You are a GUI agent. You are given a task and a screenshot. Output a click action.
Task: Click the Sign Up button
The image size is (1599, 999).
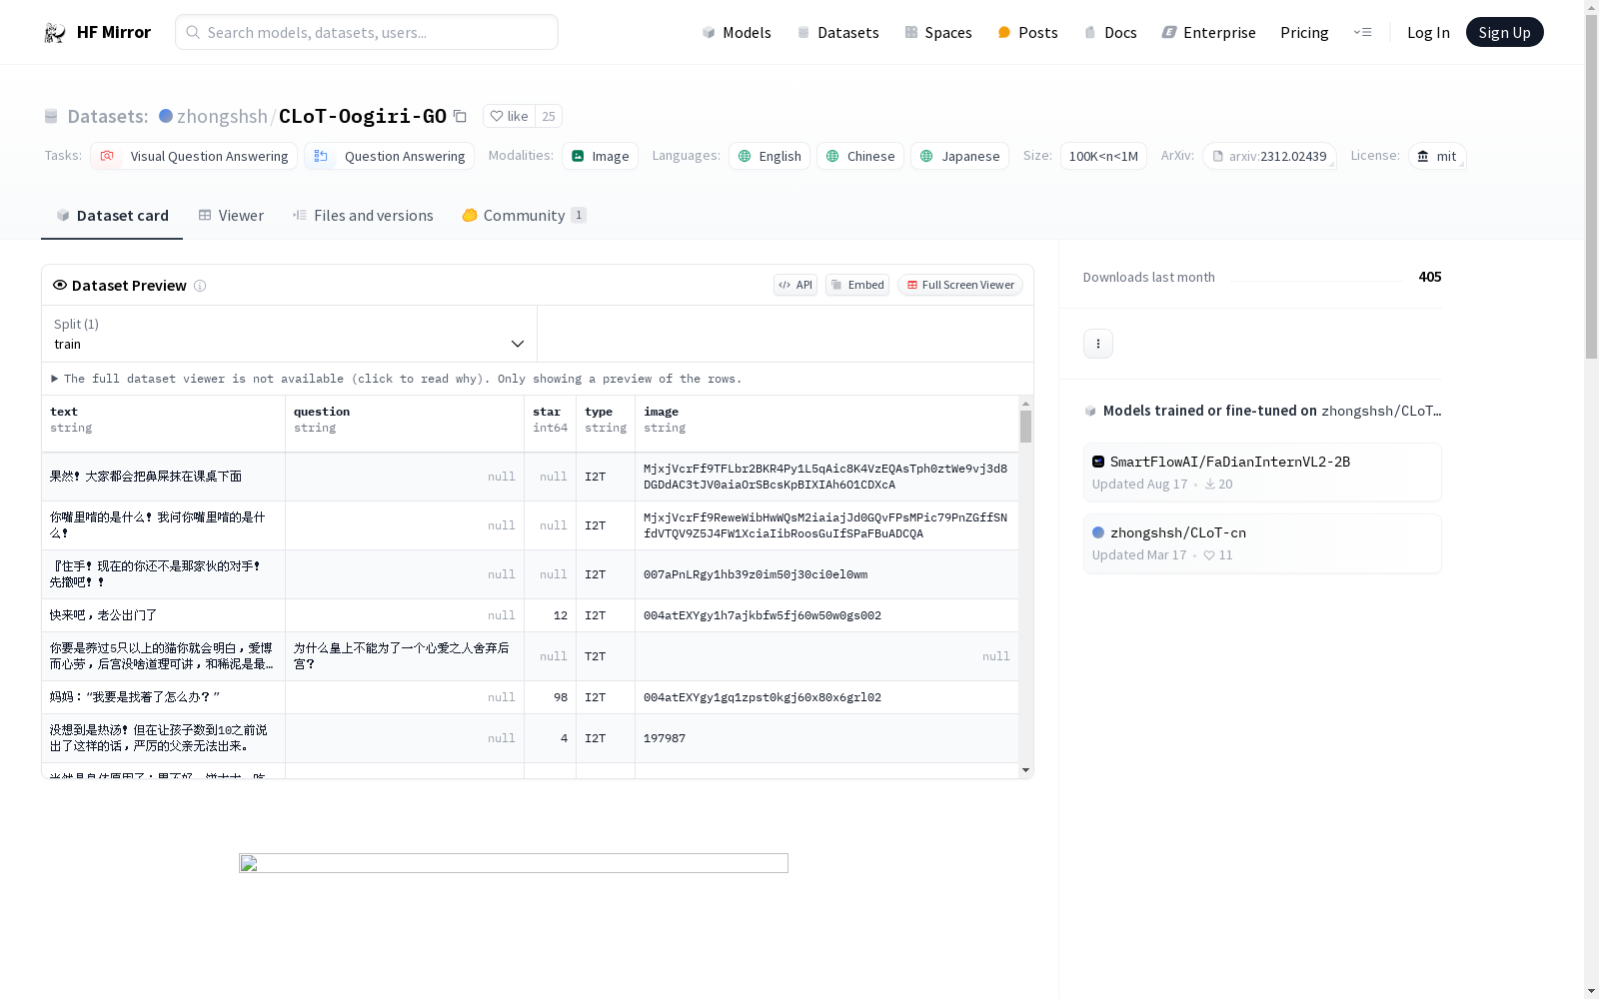tap(1504, 32)
